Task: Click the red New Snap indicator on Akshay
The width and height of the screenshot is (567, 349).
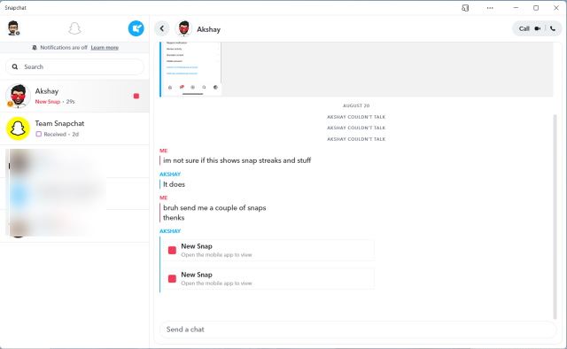Action: (x=136, y=96)
